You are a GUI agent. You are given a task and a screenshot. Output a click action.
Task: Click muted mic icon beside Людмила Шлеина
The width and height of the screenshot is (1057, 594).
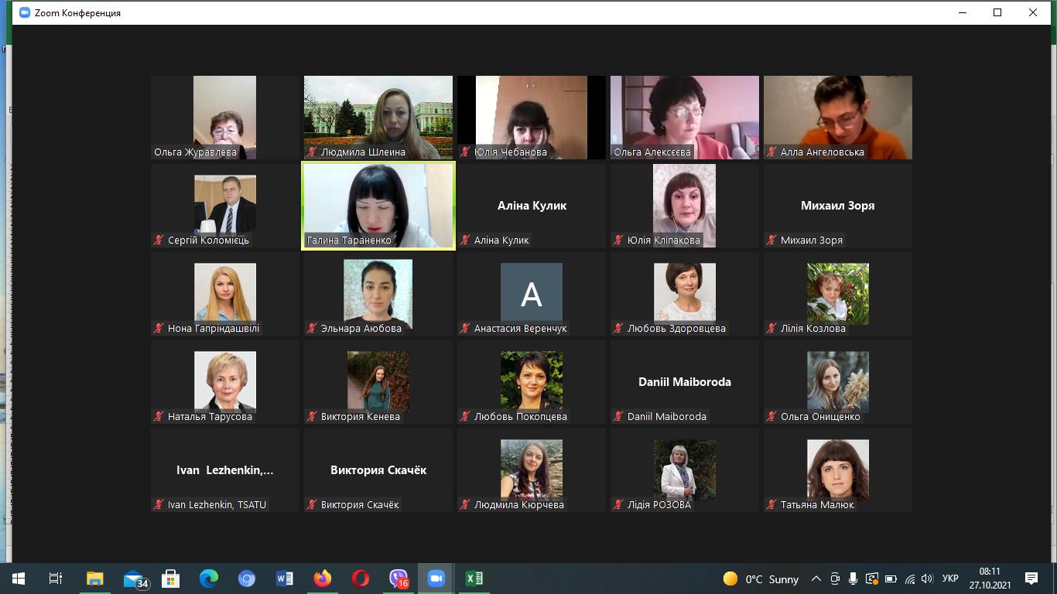coord(312,152)
